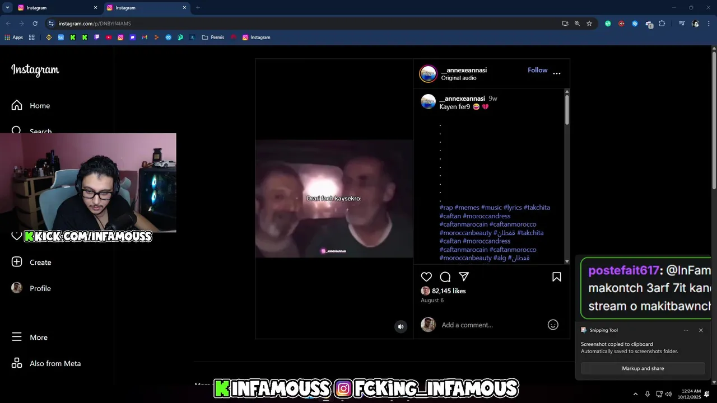Open Profile in the Instagram sidebar
Image resolution: width=717 pixels, height=403 pixels.
[31, 288]
